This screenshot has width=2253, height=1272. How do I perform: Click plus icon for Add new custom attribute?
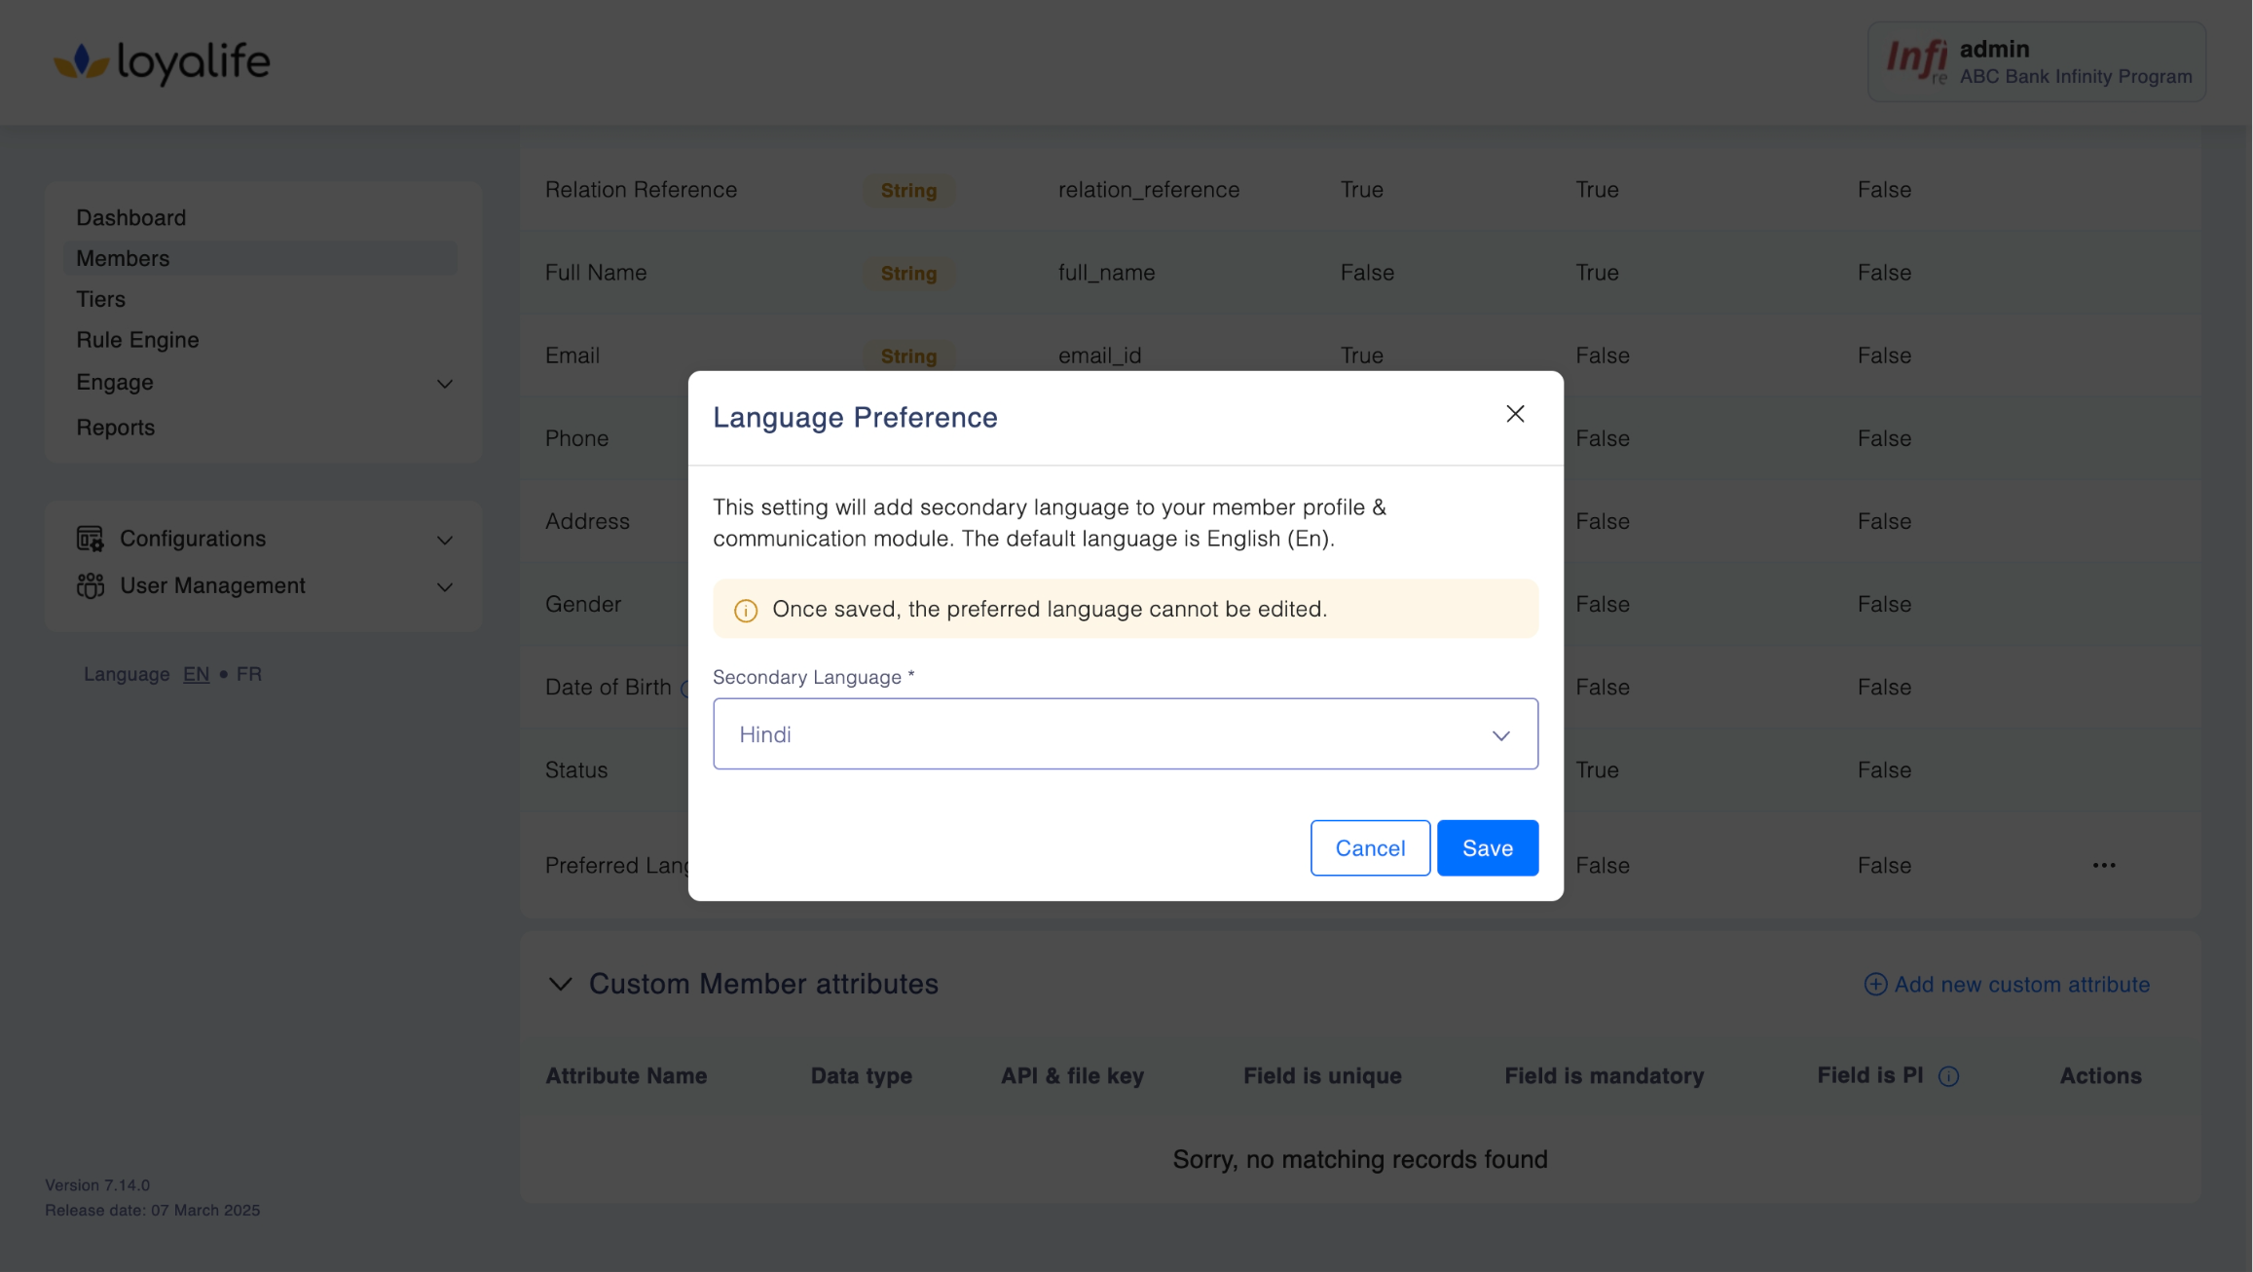coord(1875,984)
